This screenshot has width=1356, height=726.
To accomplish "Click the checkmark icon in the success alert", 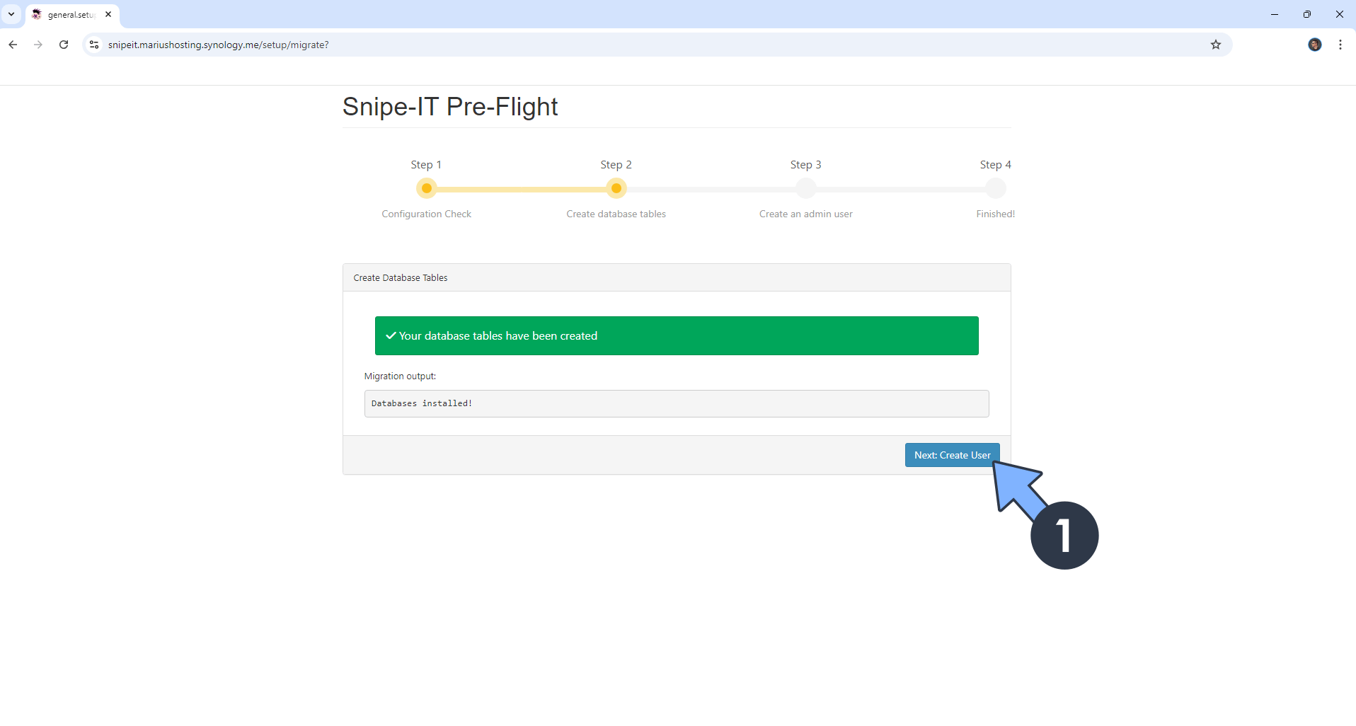I will [x=391, y=335].
